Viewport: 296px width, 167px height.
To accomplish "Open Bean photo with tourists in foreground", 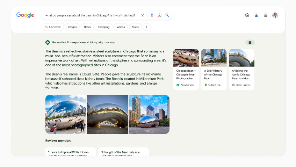I will [66, 114].
